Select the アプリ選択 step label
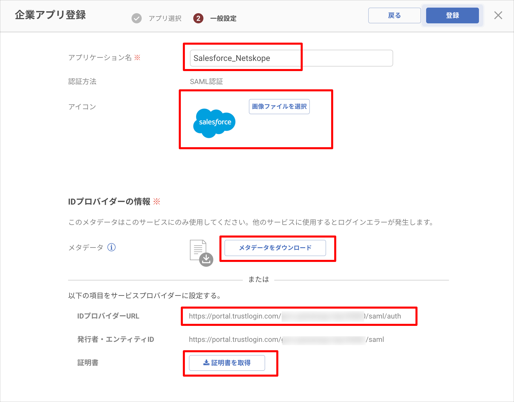This screenshot has width=514, height=402. [165, 18]
